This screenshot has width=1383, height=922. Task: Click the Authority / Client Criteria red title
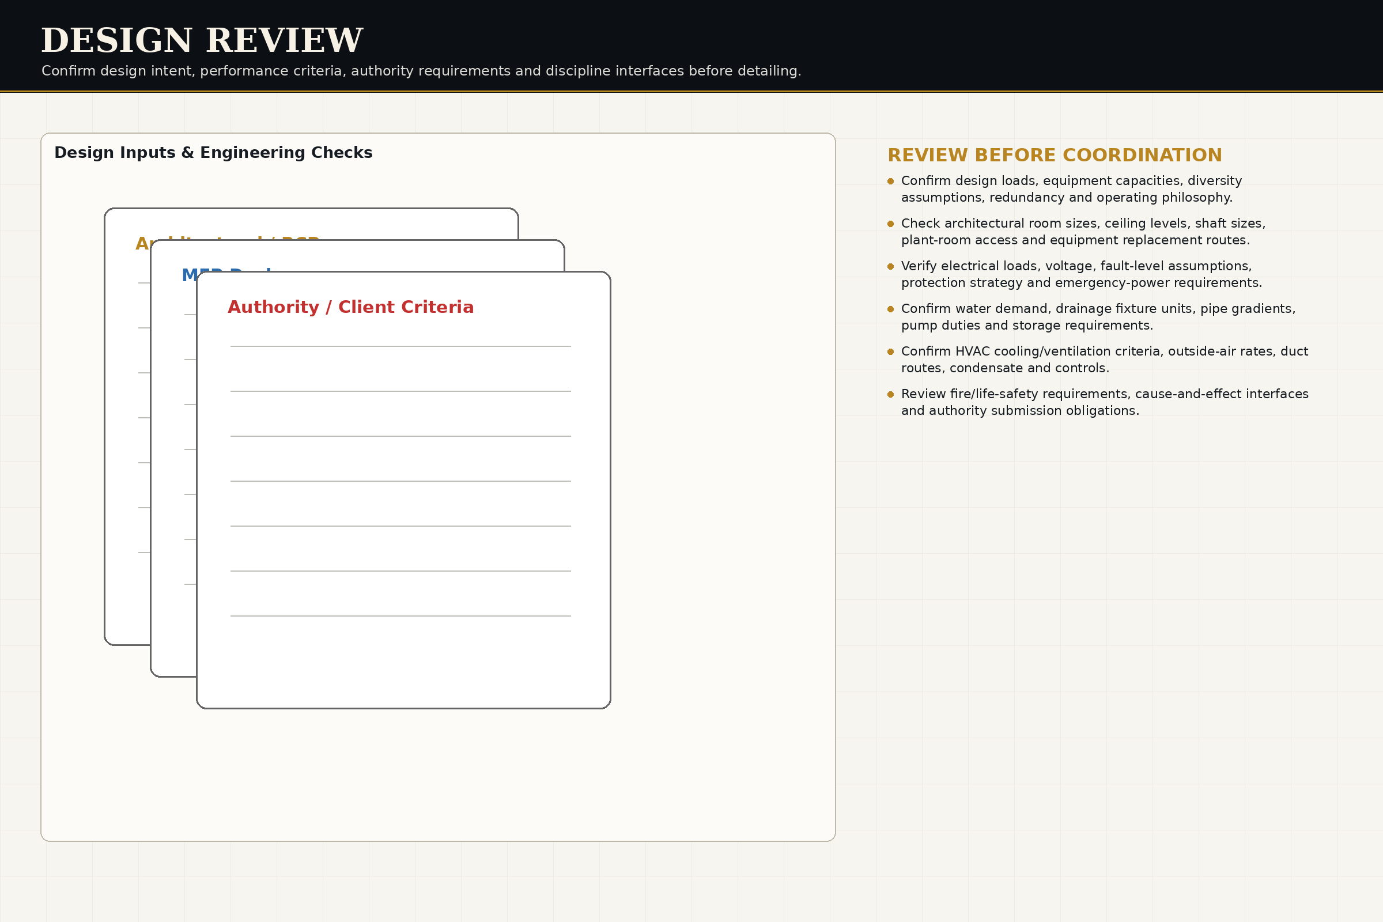pos(350,308)
